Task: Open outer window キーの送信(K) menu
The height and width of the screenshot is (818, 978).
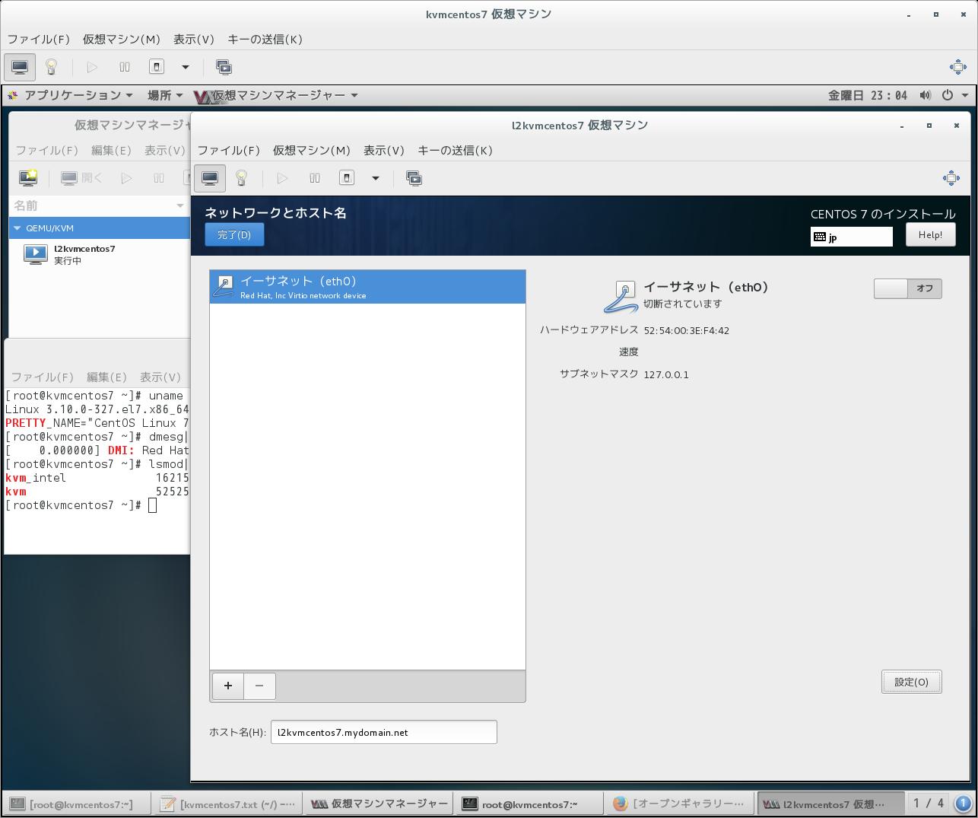Action: [265, 39]
